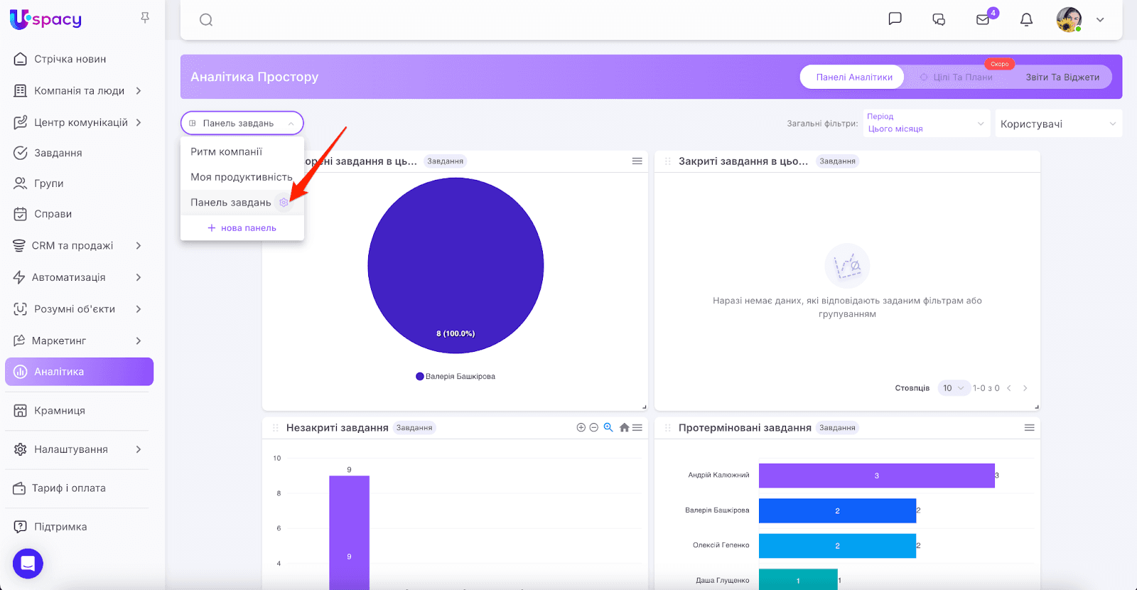This screenshot has height=590, width=1137.
Task: Open Завдання in the sidebar
Action: click(58, 153)
